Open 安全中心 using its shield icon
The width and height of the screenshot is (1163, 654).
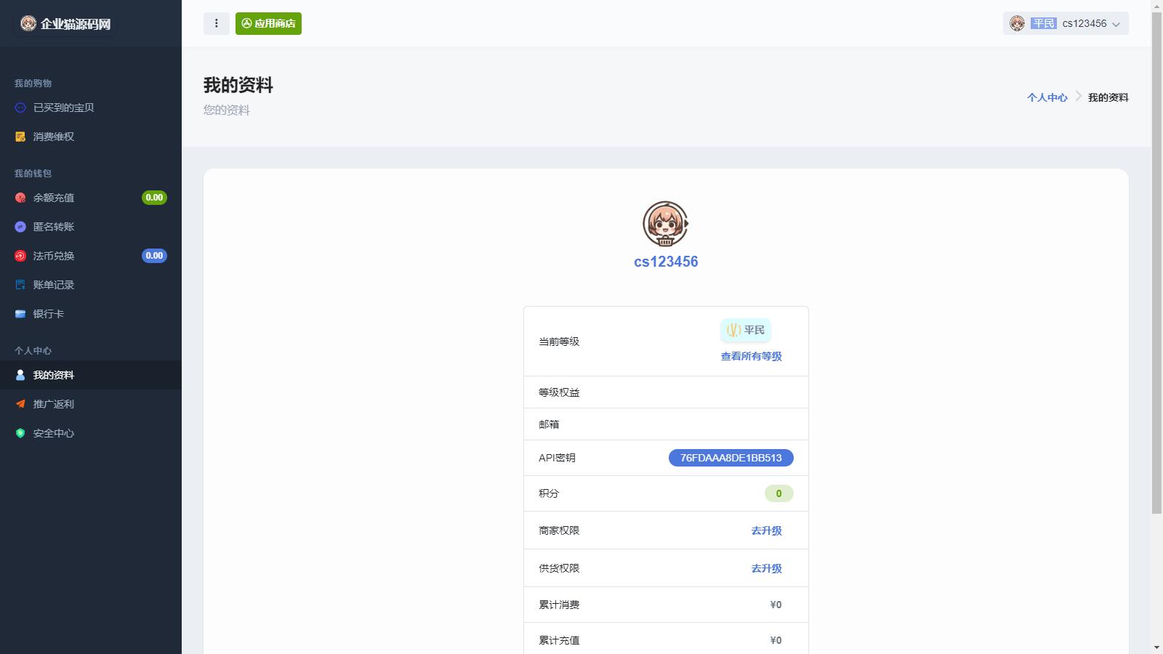[20, 433]
